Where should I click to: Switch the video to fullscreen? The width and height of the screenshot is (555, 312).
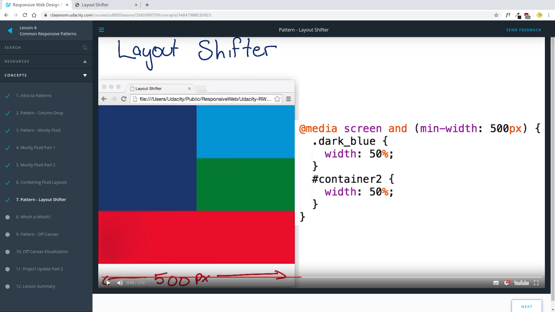pos(536,283)
